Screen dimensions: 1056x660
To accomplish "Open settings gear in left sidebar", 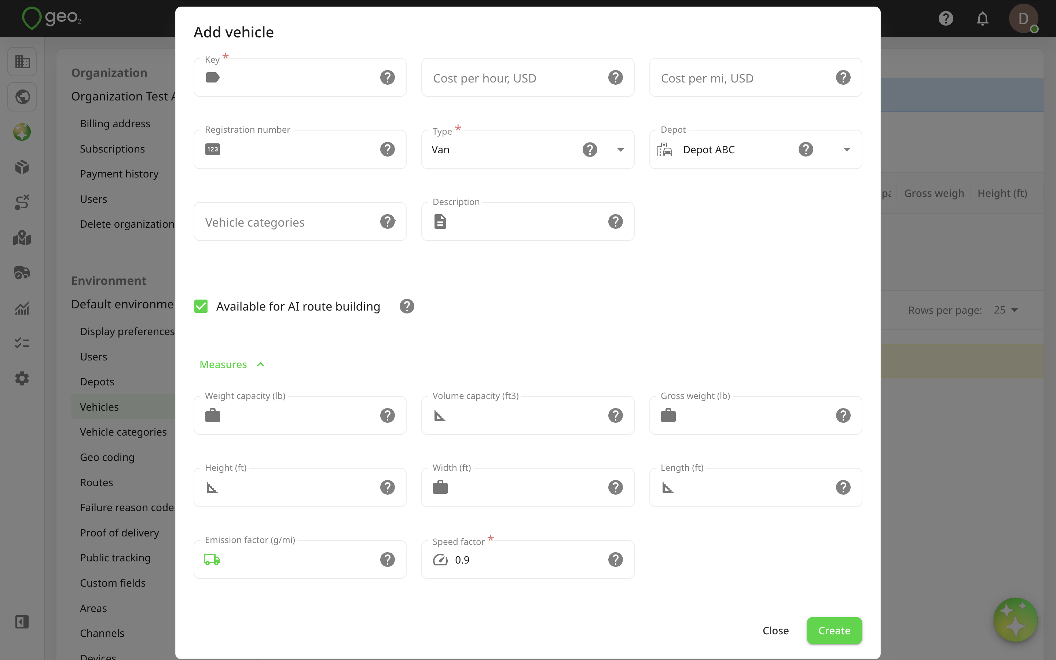I will pyautogui.click(x=22, y=378).
